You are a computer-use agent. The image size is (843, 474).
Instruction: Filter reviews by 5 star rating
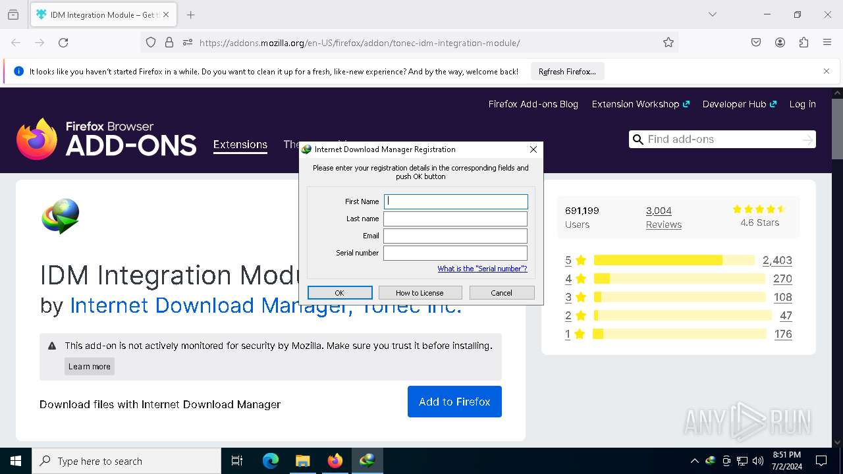575,260
